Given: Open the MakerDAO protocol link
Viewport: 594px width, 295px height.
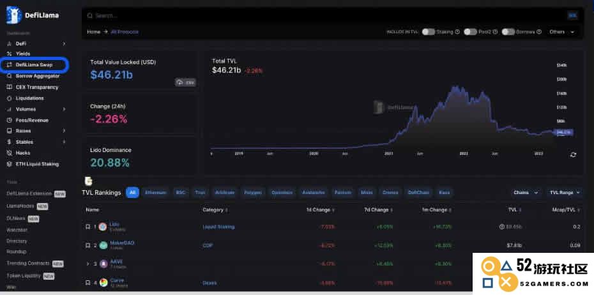Looking at the screenshot, I should (x=122, y=243).
